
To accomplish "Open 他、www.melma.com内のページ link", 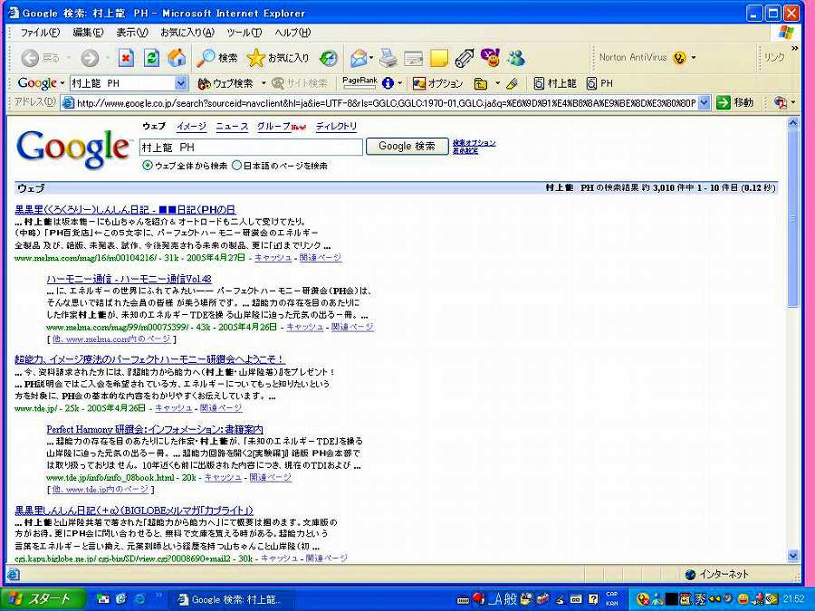I will click(x=111, y=339).
